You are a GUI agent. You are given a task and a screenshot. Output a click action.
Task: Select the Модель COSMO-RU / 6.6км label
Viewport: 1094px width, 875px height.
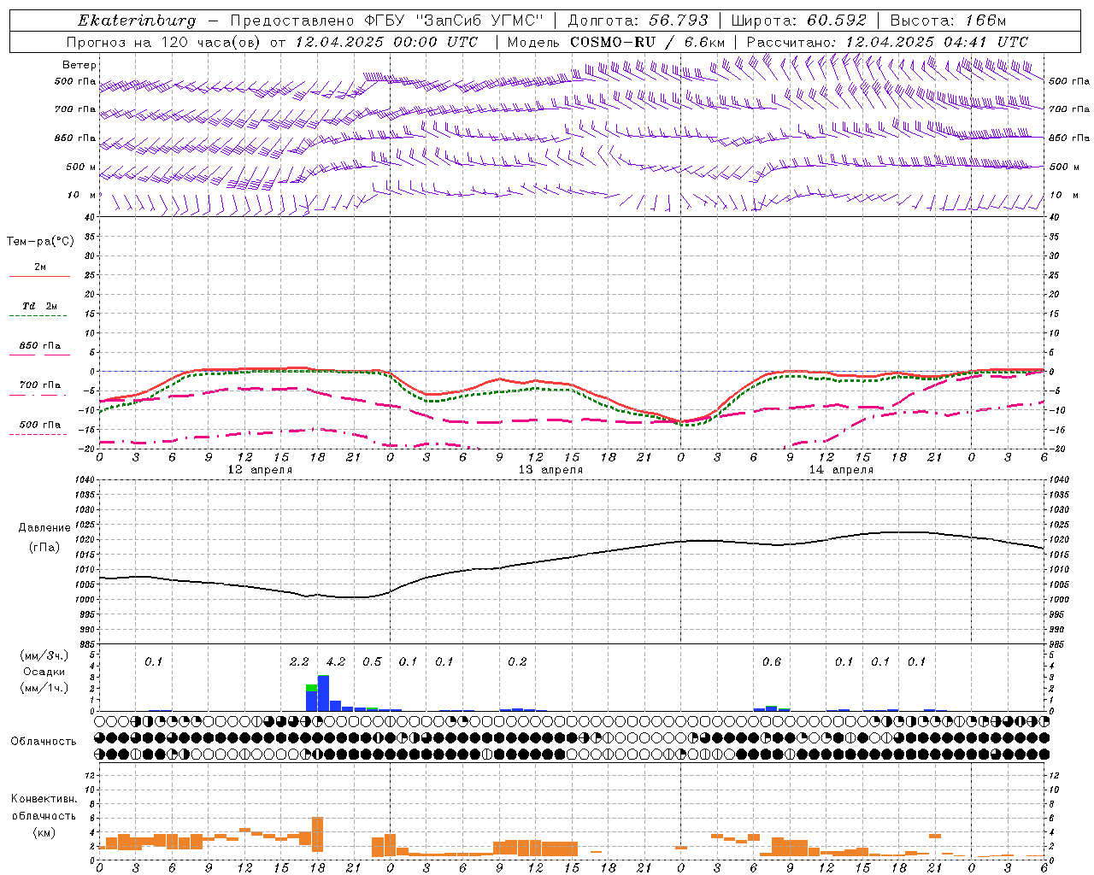[616, 42]
